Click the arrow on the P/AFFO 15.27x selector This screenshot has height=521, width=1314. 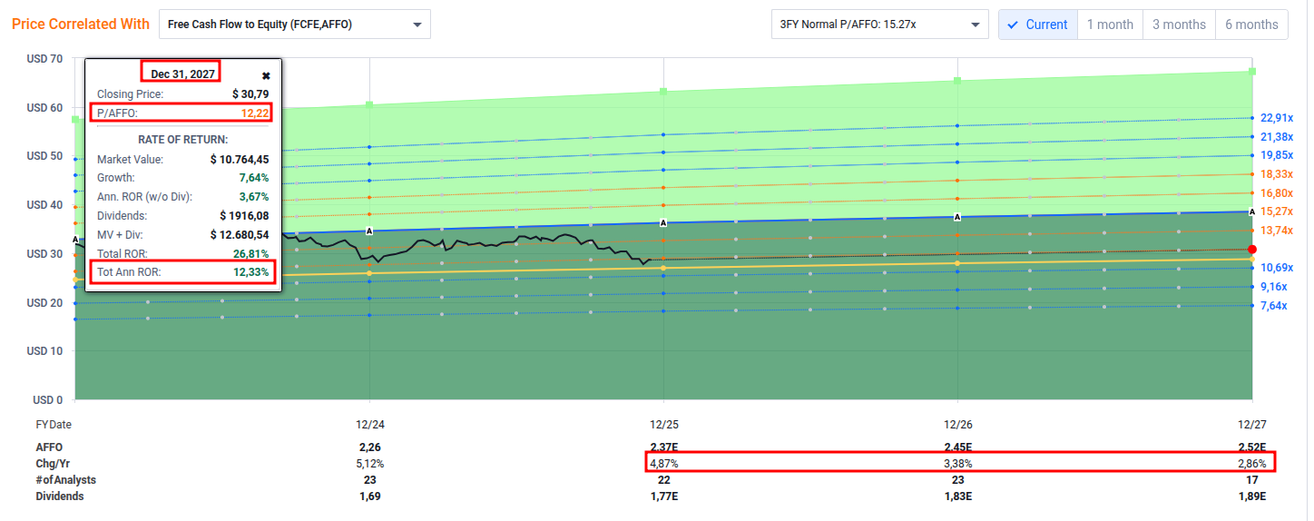975,25
